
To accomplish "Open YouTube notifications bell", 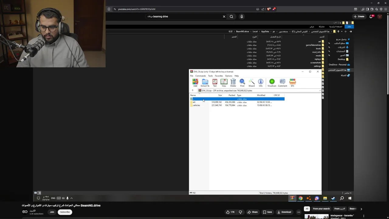I will tap(371, 16).
